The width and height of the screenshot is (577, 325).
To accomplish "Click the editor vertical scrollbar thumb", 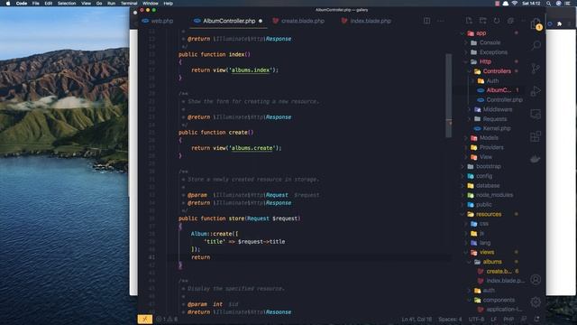I will pos(448,96).
